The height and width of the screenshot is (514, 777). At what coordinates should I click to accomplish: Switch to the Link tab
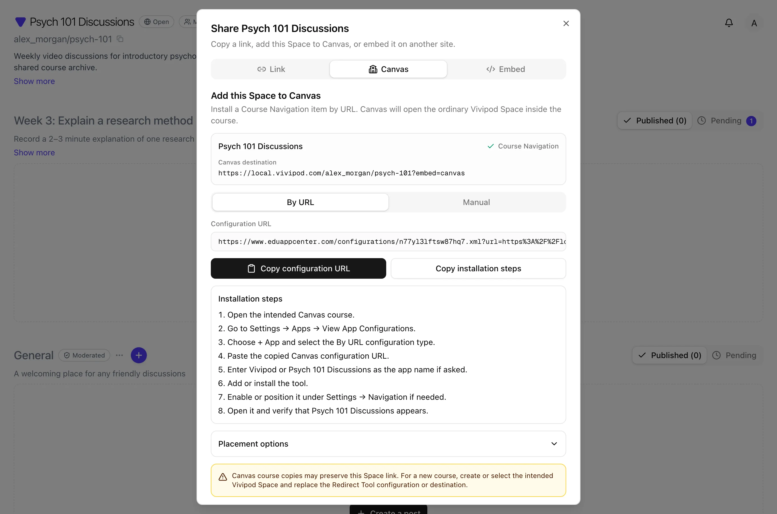coord(271,69)
